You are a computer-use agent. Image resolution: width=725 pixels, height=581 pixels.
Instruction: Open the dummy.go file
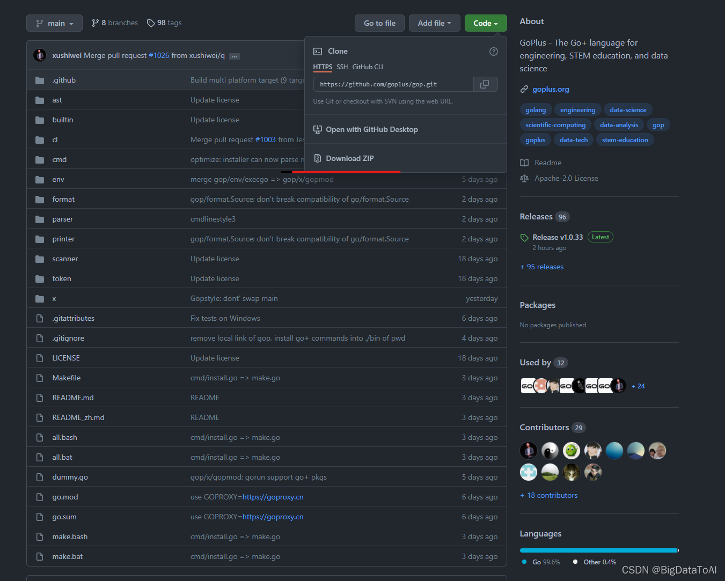click(x=70, y=477)
